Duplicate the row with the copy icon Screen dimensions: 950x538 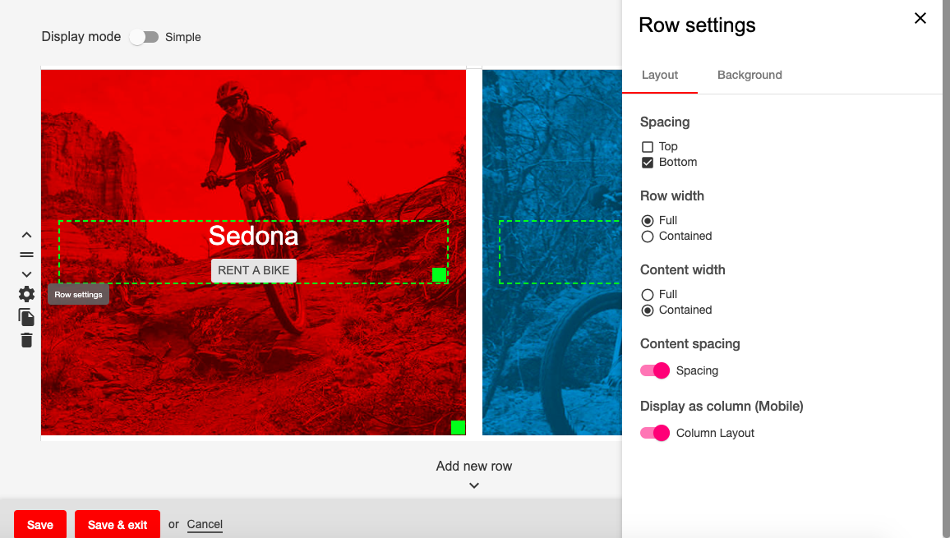tap(26, 317)
